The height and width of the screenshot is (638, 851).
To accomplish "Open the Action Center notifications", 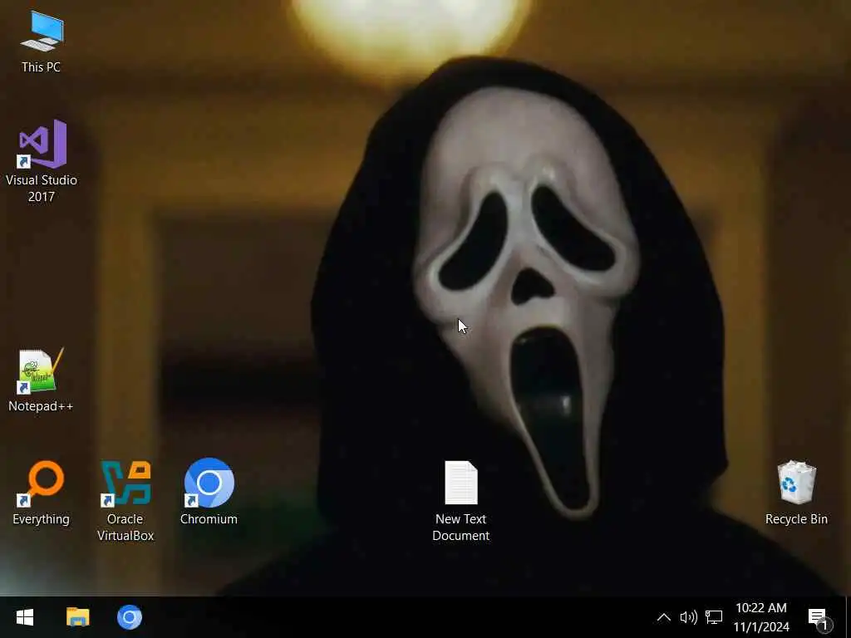I will pyautogui.click(x=819, y=617).
